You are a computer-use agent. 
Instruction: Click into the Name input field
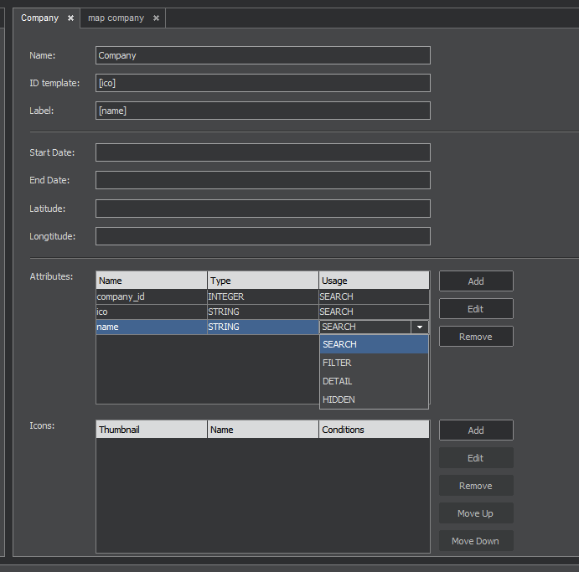(x=262, y=55)
